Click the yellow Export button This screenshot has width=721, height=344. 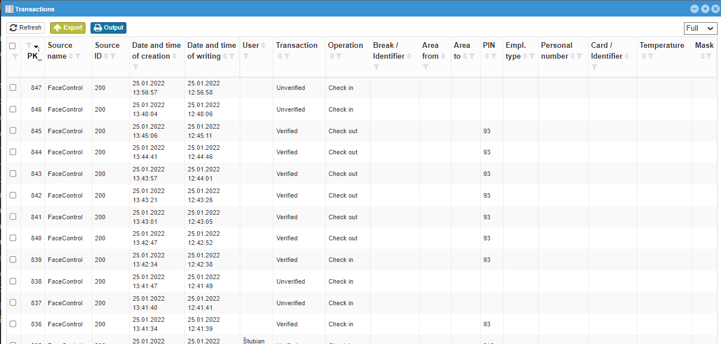[68, 27]
